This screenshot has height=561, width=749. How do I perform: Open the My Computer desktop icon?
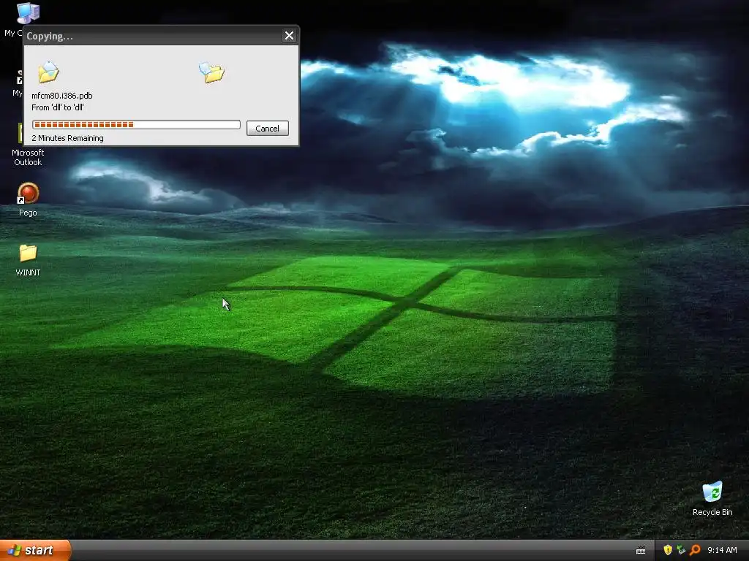coord(28,13)
